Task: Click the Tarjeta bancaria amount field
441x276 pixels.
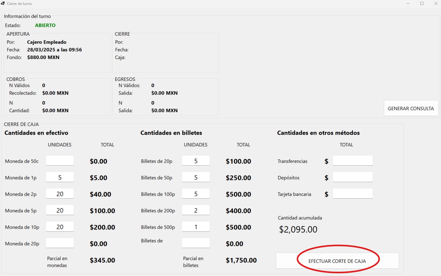Action: [x=353, y=194]
